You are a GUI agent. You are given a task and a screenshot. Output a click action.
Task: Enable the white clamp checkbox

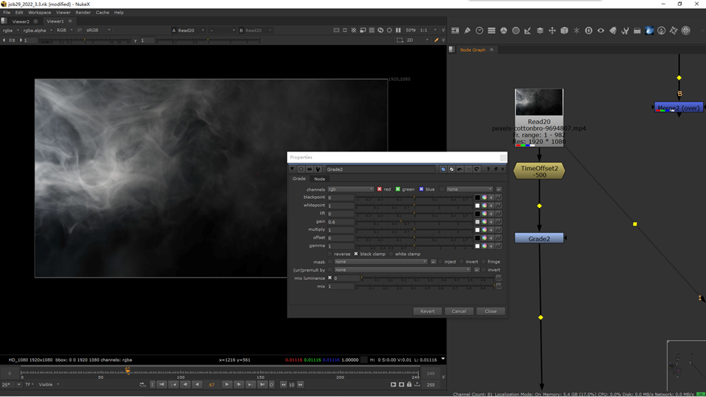click(x=391, y=254)
